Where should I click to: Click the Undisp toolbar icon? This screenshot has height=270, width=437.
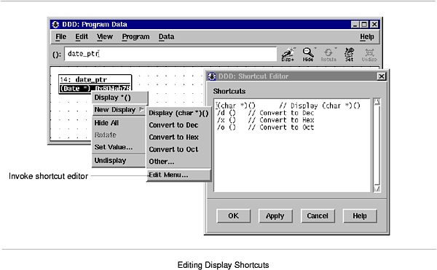[x=369, y=55]
